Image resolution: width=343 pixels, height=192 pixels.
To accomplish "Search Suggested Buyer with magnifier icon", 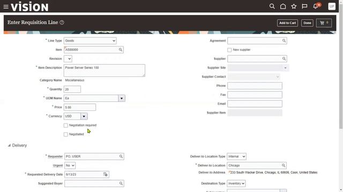I will tap(121, 183).
